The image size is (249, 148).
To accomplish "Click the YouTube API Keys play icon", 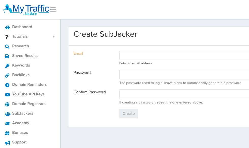I will point(7,95).
